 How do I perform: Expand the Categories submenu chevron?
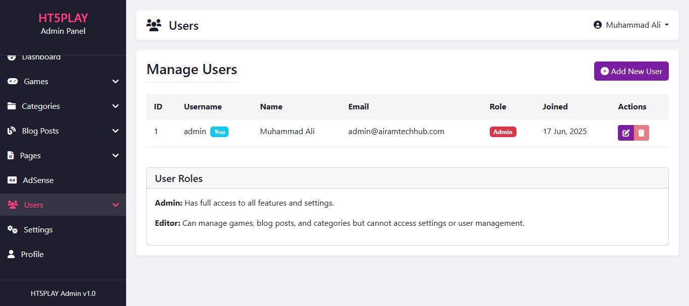tap(116, 106)
